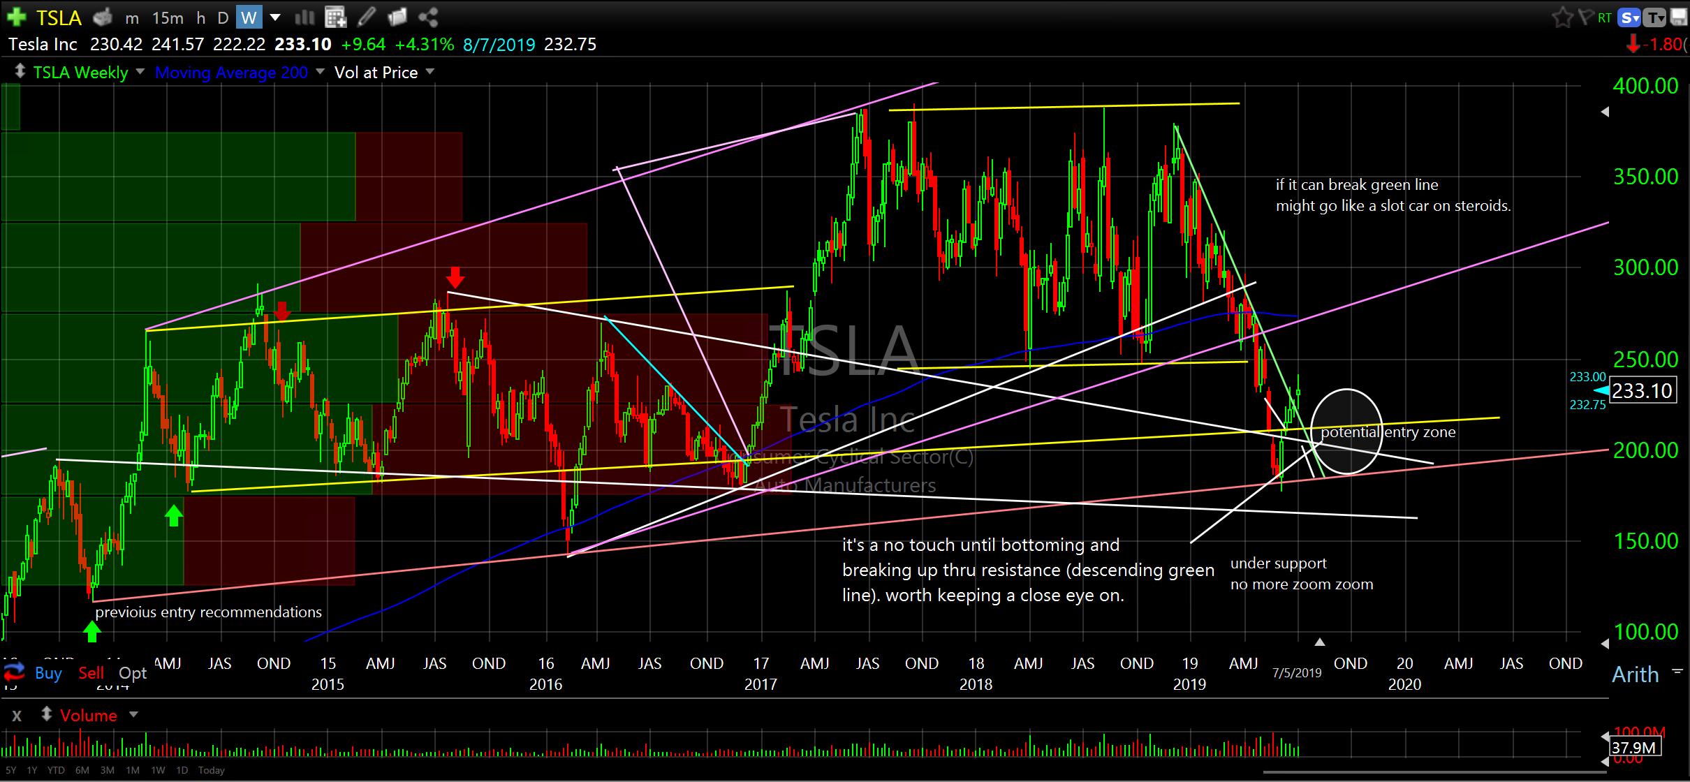Toggle the Arith scale mode

[1635, 674]
